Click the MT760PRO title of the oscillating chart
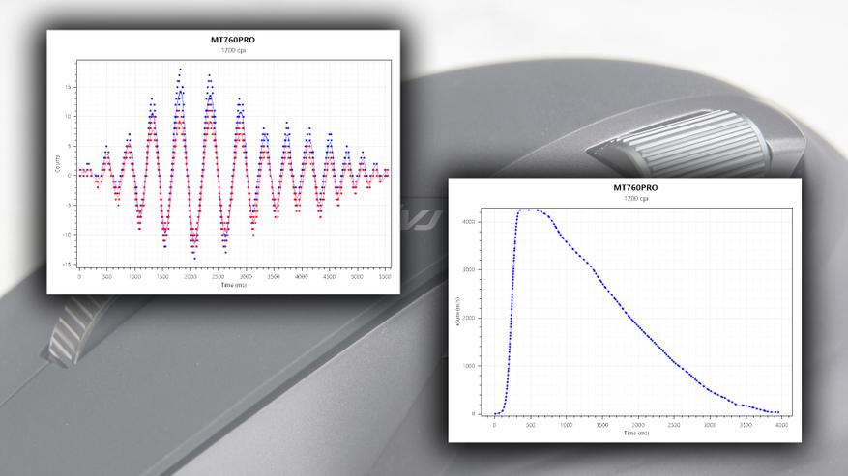This screenshot has width=848, height=476. click(233, 40)
